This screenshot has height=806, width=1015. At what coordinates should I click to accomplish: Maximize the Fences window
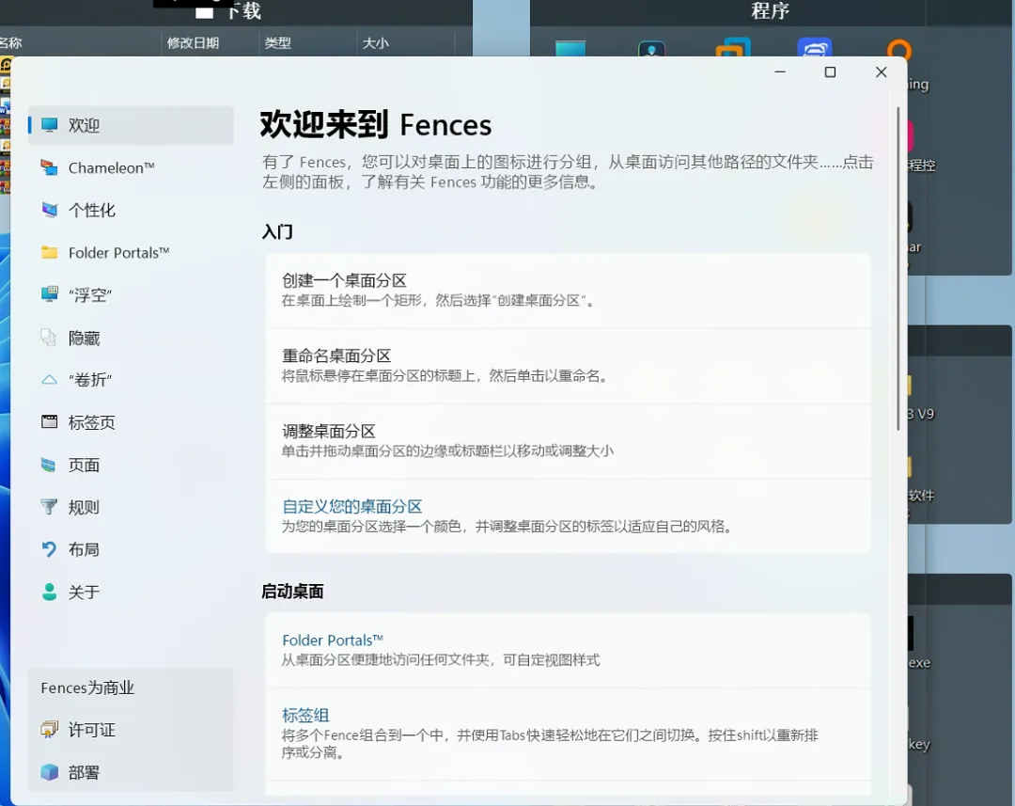(830, 71)
